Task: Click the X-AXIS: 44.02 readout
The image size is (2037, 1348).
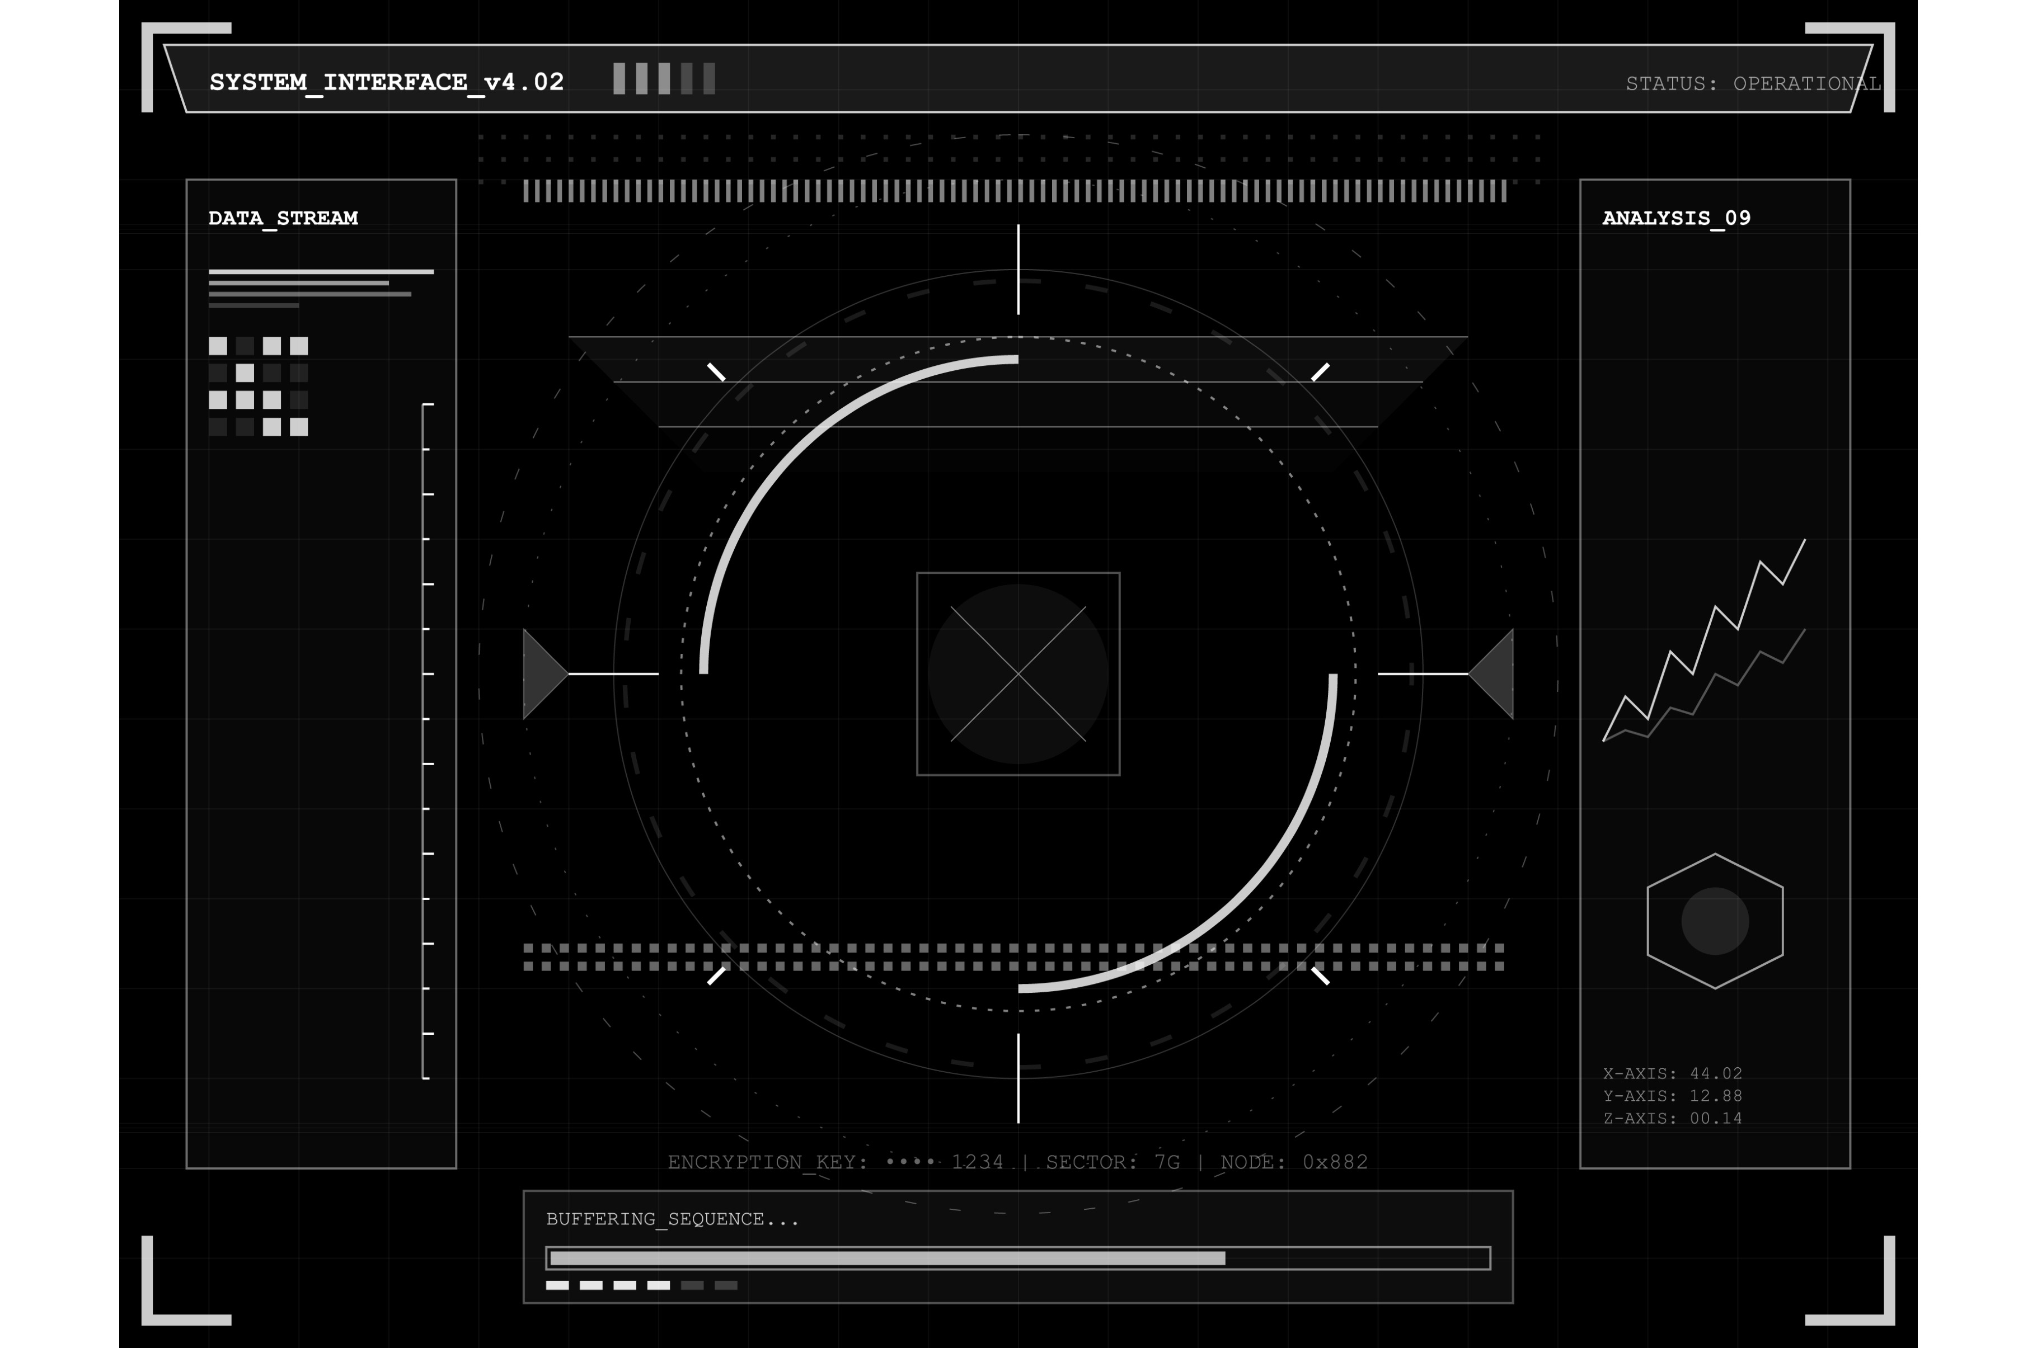Action: (x=1672, y=1073)
